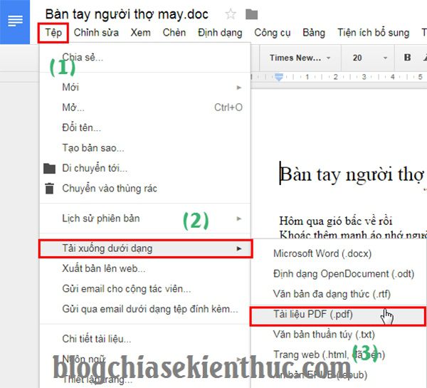Viewport: 427px width, 388px height.
Task: Download as Tài liệu PDF (.pdf)
Action: coord(337,316)
